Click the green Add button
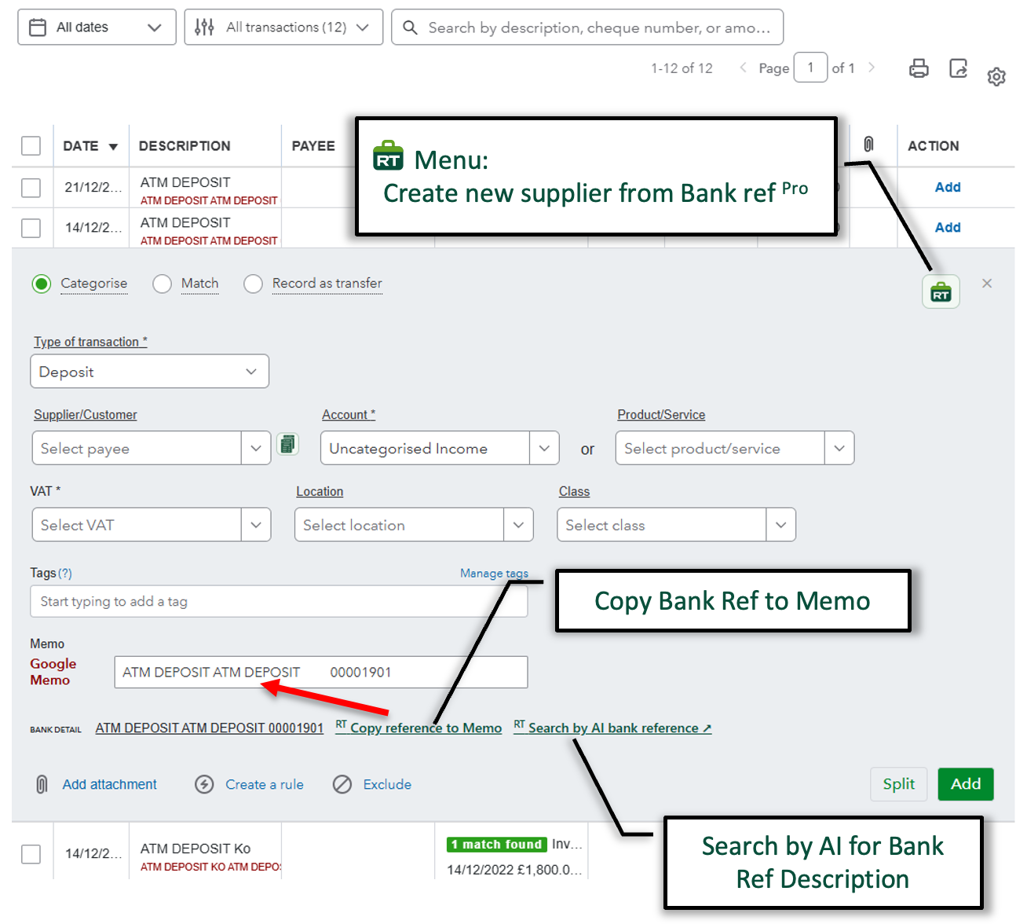 point(966,784)
